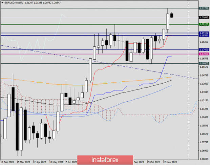The image size is (210, 165).
Task: Select the 1.17450 level label
Action: 204,50
